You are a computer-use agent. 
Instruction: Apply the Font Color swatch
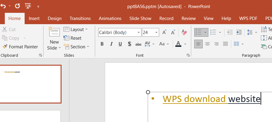[178, 44]
